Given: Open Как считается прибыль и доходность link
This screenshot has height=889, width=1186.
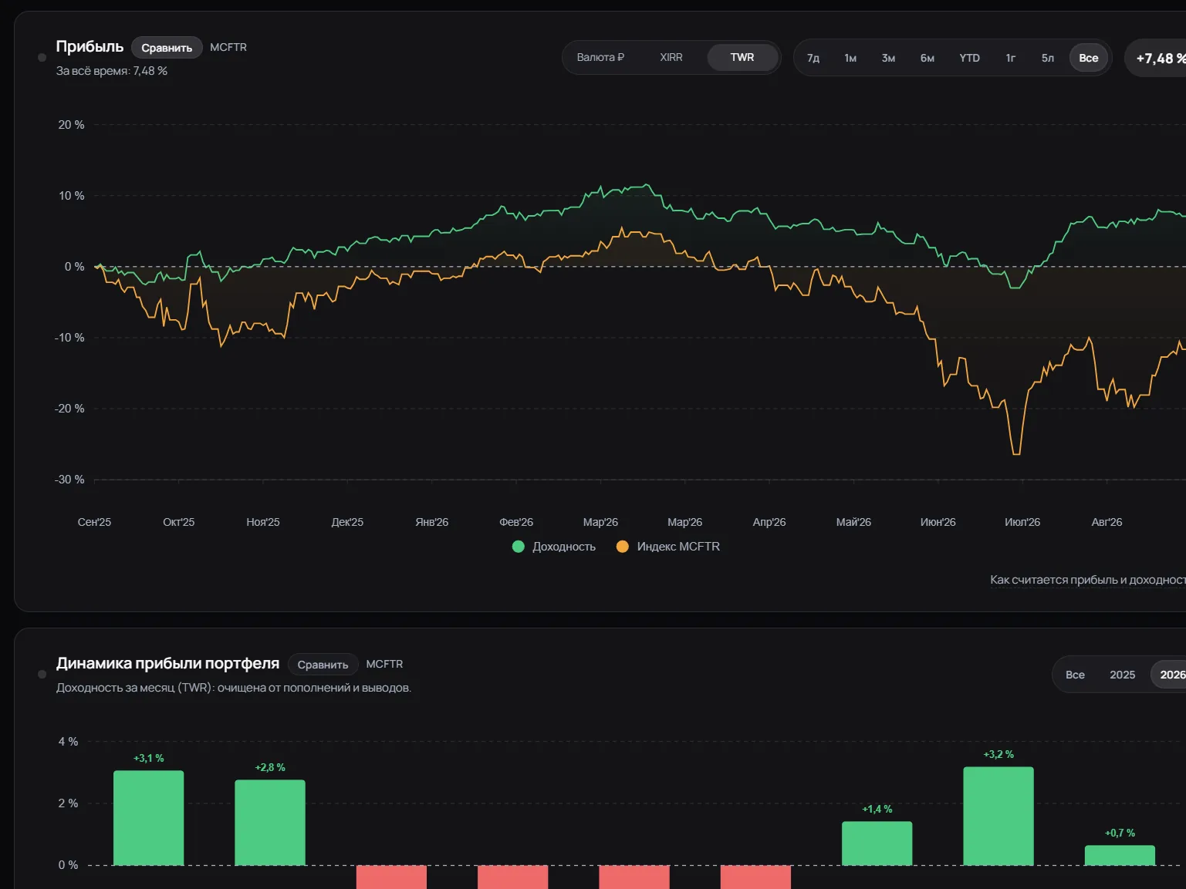Looking at the screenshot, I should point(1088,580).
